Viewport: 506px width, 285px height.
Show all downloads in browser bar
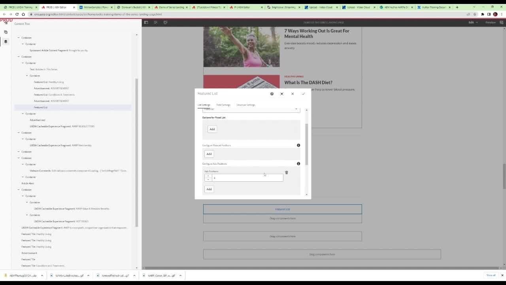pyautogui.click(x=491, y=275)
